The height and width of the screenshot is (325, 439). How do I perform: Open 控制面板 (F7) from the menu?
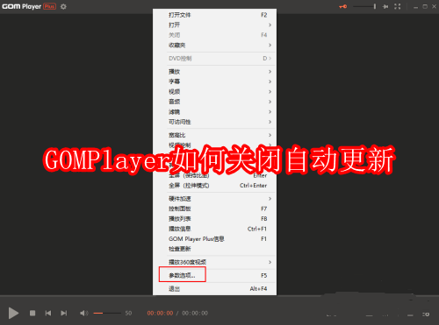[214, 208]
